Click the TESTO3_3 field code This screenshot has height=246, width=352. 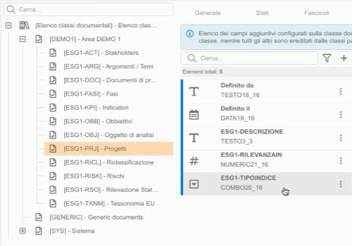click(236, 142)
